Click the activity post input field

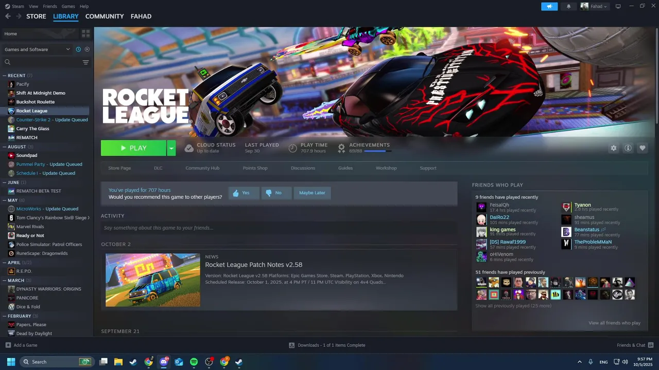pyautogui.click(x=279, y=228)
